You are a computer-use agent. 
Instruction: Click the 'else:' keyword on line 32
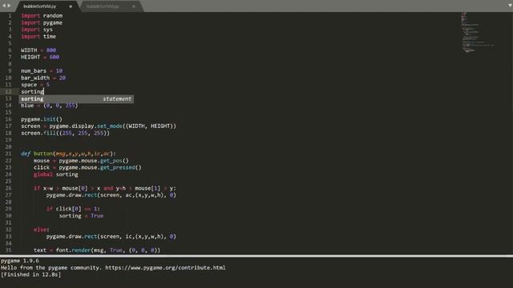pyautogui.click(x=41, y=230)
